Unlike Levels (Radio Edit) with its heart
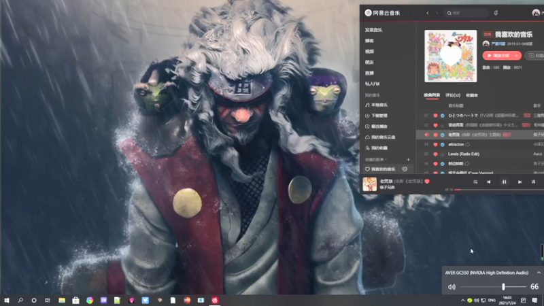The image size is (544, 306). click(435, 154)
